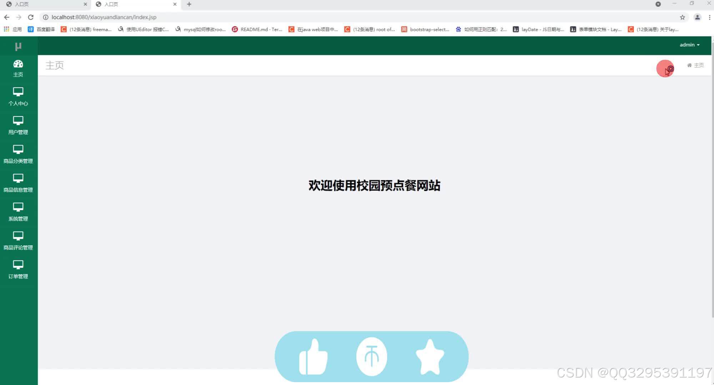714x385 pixels.
Task: Click the 欢迎使用校园预点餐网站 welcome heading
Action: pyautogui.click(x=374, y=185)
